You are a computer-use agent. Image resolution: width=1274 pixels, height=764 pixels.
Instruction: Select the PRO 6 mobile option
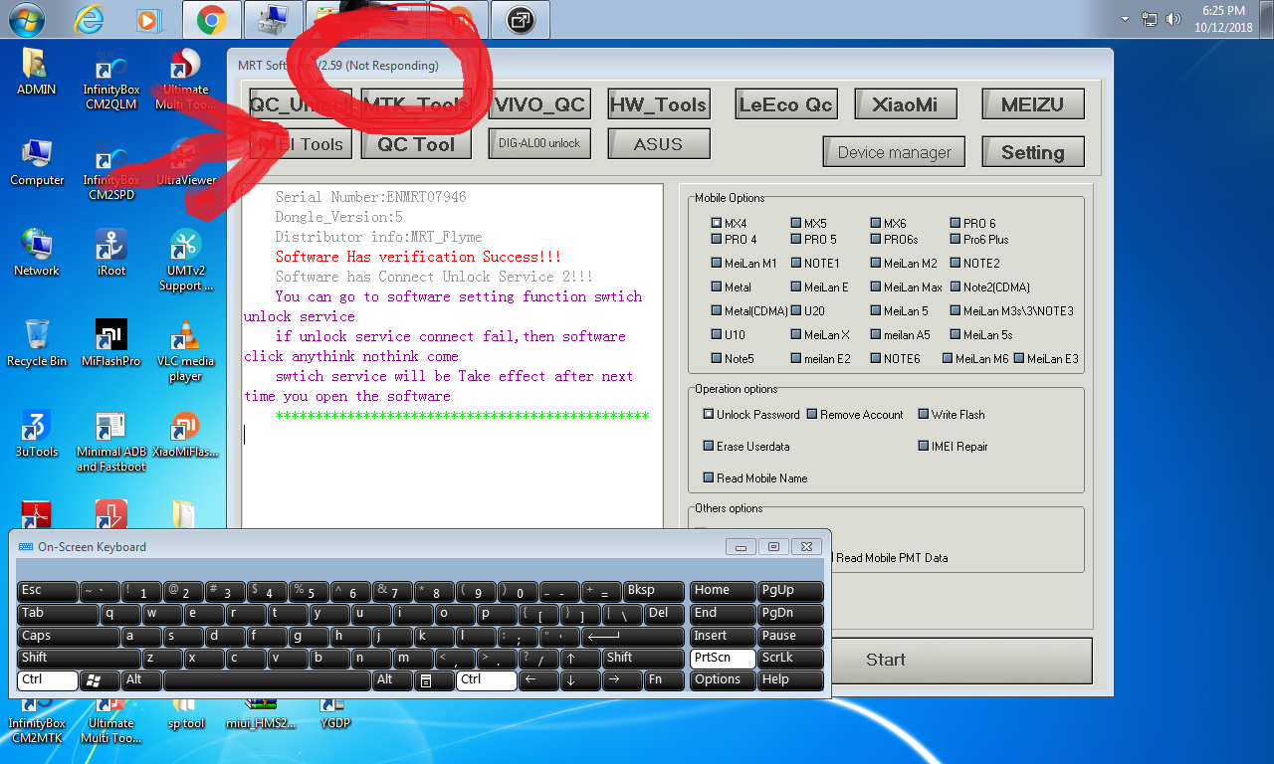[x=972, y=224]
